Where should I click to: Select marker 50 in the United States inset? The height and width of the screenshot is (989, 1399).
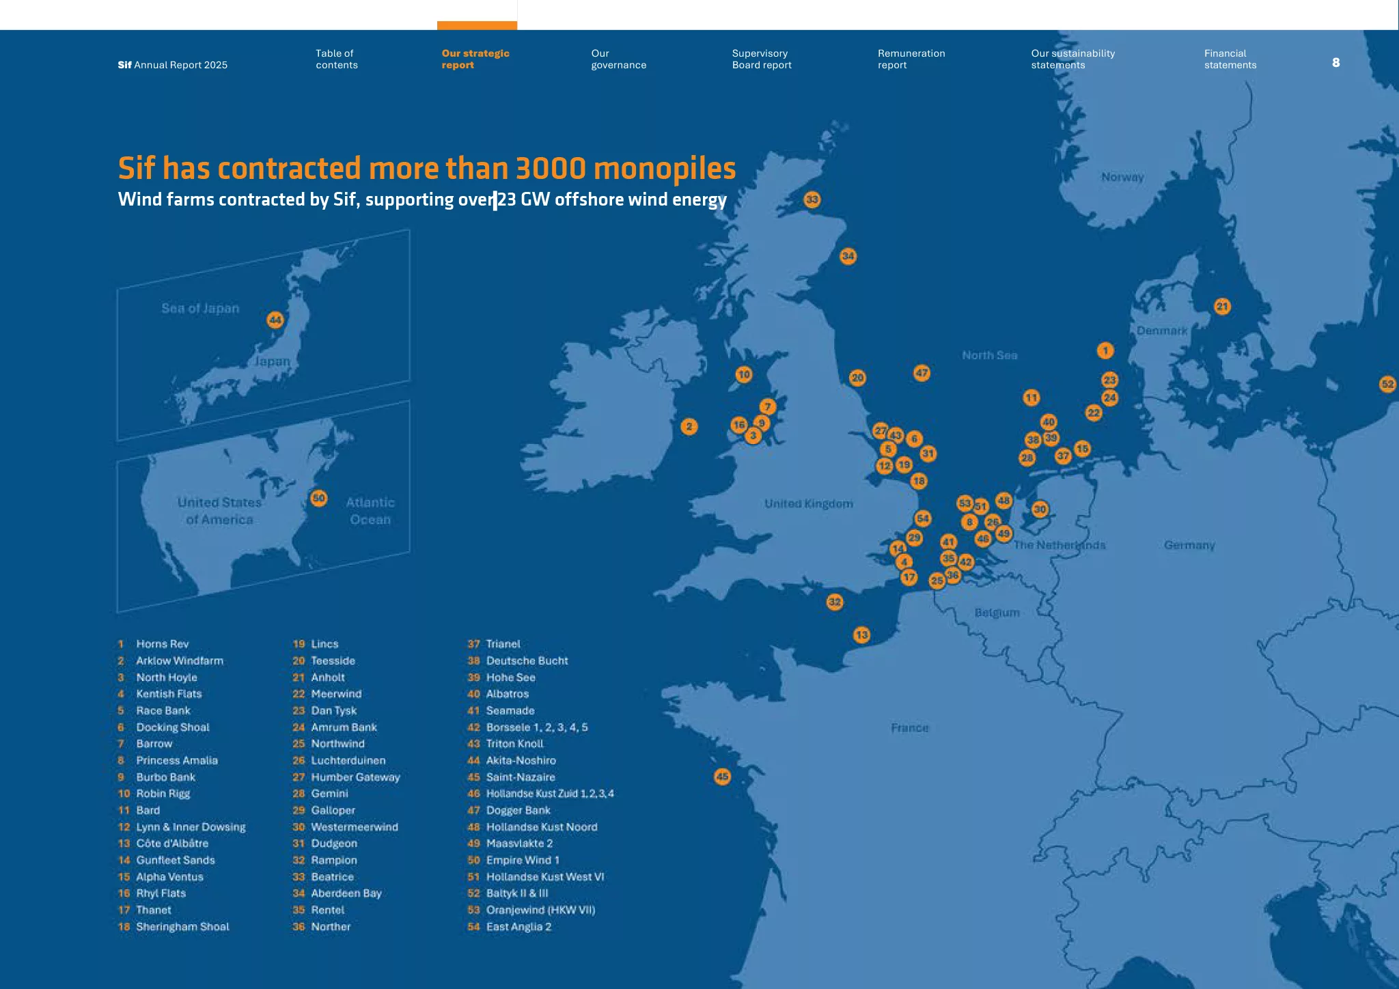point(319,498)
